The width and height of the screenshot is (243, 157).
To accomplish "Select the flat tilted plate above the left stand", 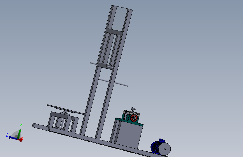I will [66, 110].
